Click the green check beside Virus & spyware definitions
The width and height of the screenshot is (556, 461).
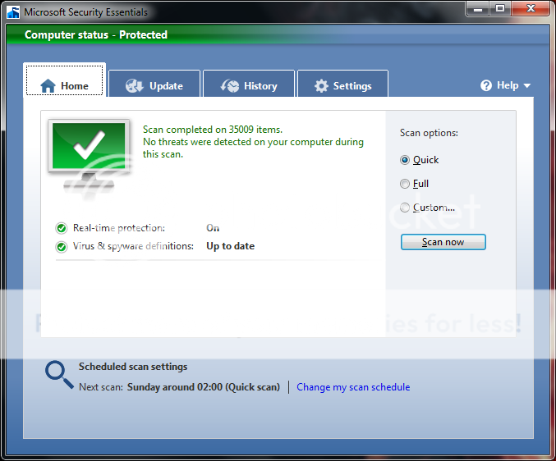pyautogui.click(x=62, y=246)
